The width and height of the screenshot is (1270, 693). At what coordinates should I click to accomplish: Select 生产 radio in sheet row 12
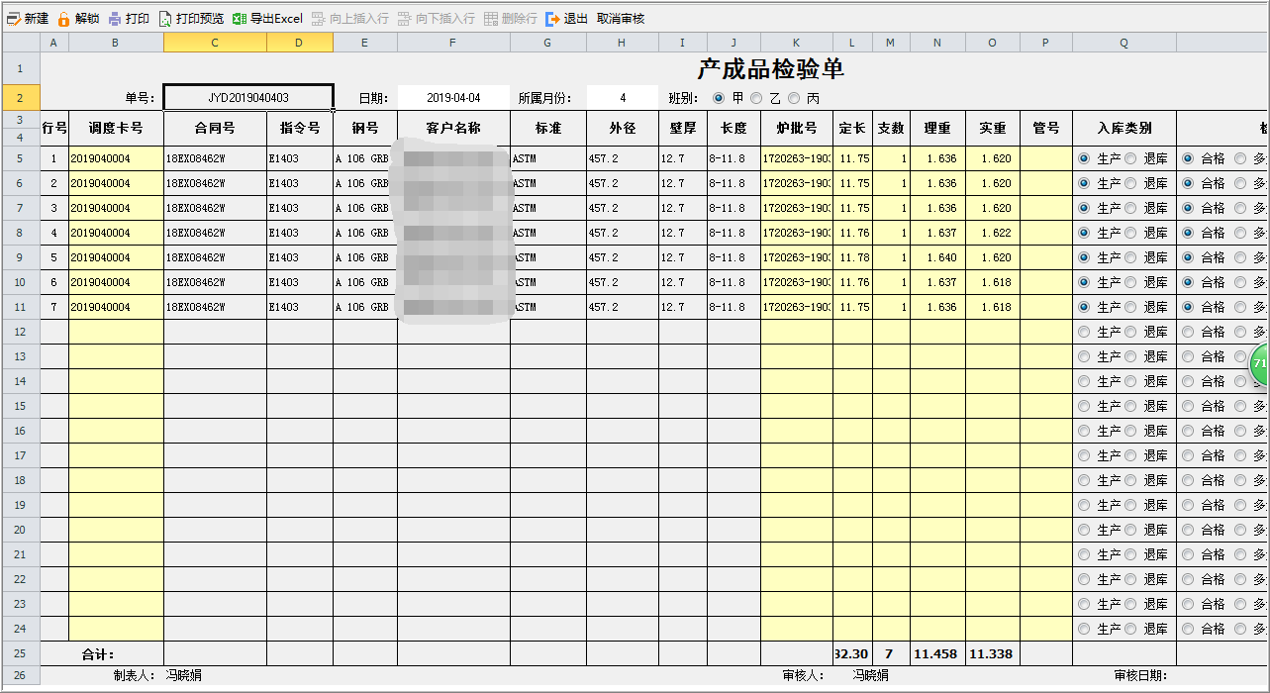pos(1083,332)
